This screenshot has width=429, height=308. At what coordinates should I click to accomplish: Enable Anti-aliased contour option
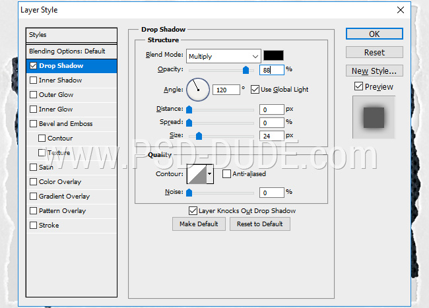[226, 174]
